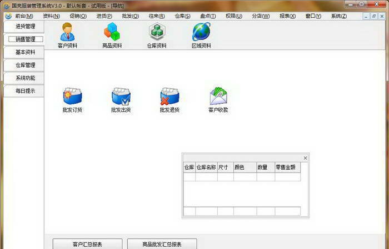
Task: Click the application logo icon in menu bar
Action: coord(8,16)
